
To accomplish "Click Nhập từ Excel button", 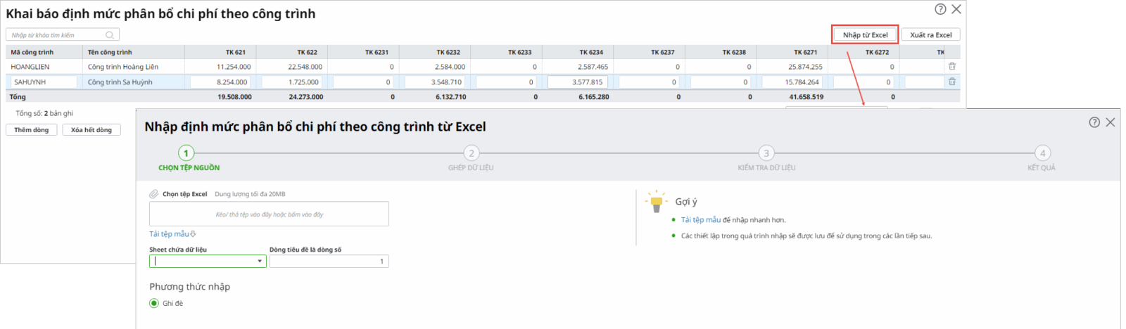I will (x=866, y=34).
